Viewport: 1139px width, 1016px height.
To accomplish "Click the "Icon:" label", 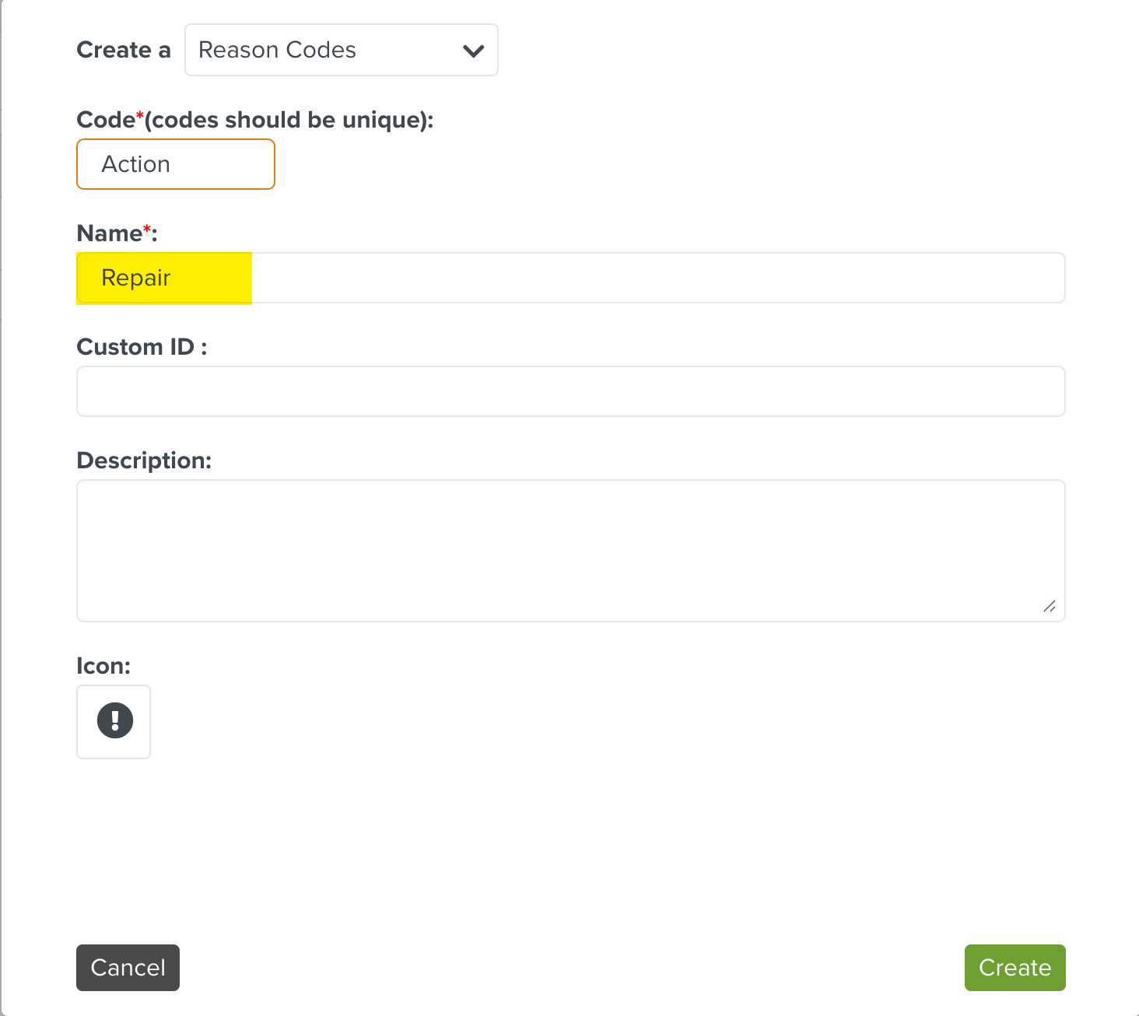I will tap(103, 666).
